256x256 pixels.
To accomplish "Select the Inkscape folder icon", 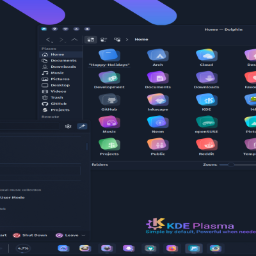I will click(158, 100).
